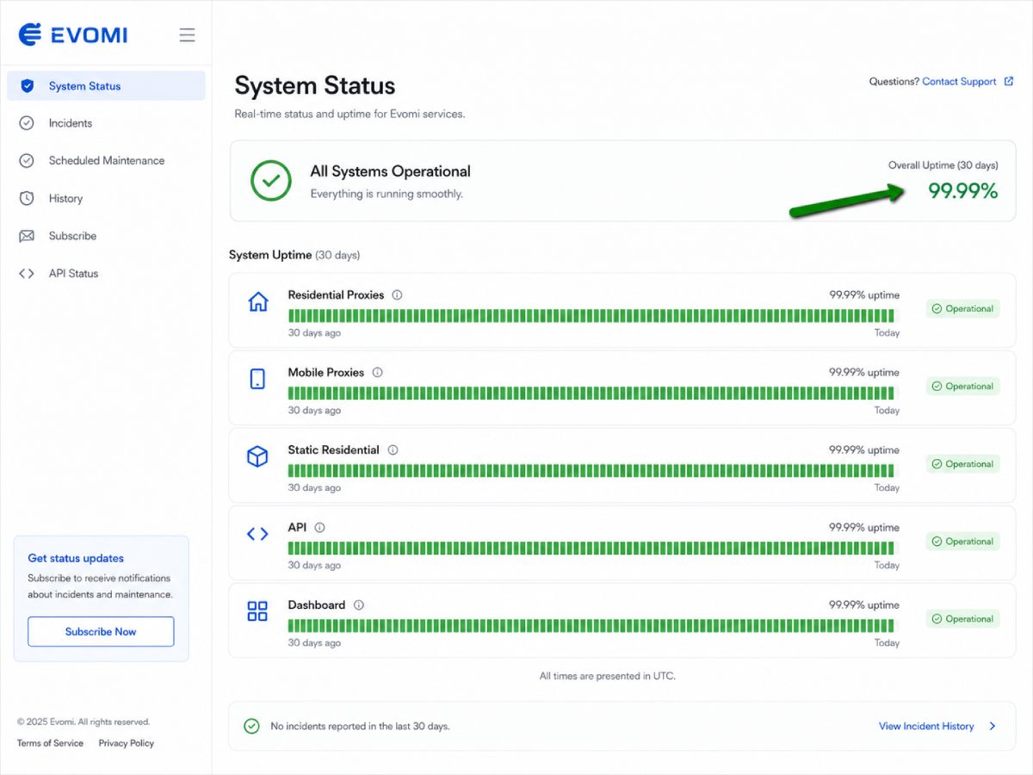Click the large All Systems Operational checkmark

click(x=271, y=181)
